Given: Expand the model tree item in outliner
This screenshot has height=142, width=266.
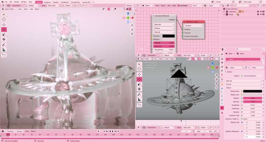Looking at the screenshot, I should [x=224, y=14].
